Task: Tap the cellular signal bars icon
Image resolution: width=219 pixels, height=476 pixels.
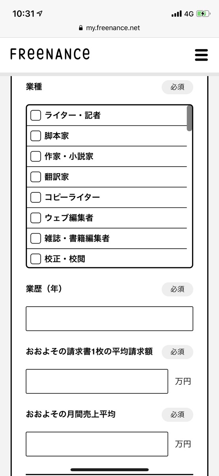Action: [x=176, y=14]
